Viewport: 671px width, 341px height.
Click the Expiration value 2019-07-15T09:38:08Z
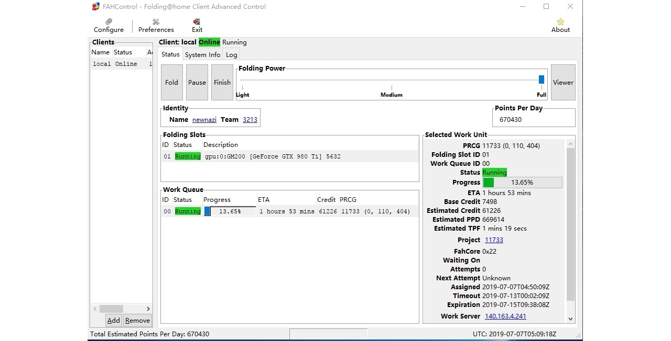(516, 305)
